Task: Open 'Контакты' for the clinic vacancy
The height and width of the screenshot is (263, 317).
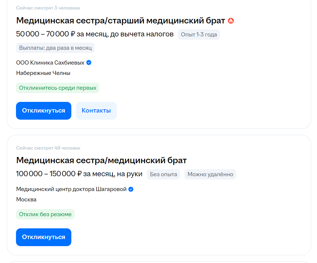Action: [x=96, y=110]
